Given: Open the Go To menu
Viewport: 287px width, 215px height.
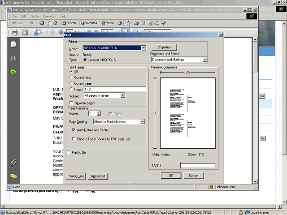Looking at the screenshot, I should pyautogui.click(x=35, y=16).
